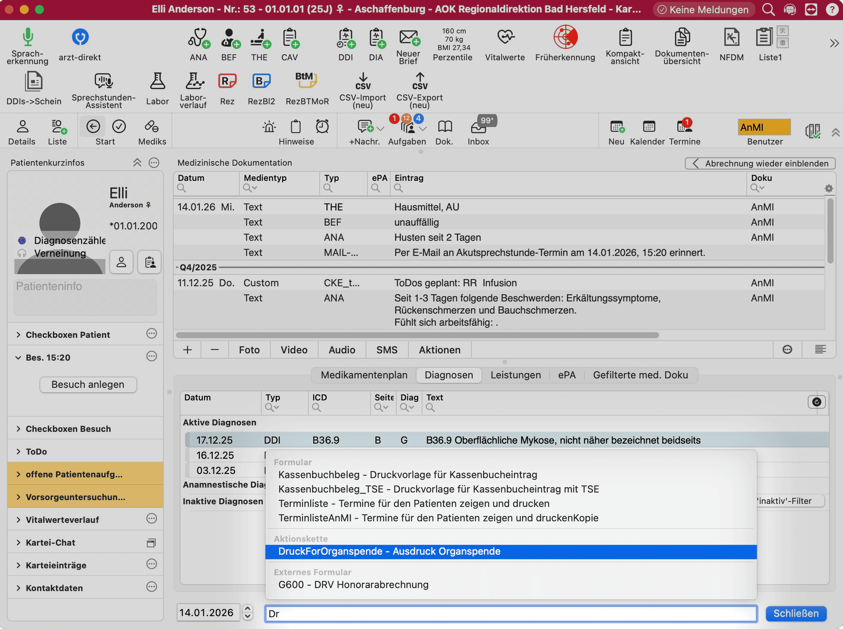The image size is (843, 629).
Task: Click the Spracherkennung microphone icon
Action: (x=27, y=37)
